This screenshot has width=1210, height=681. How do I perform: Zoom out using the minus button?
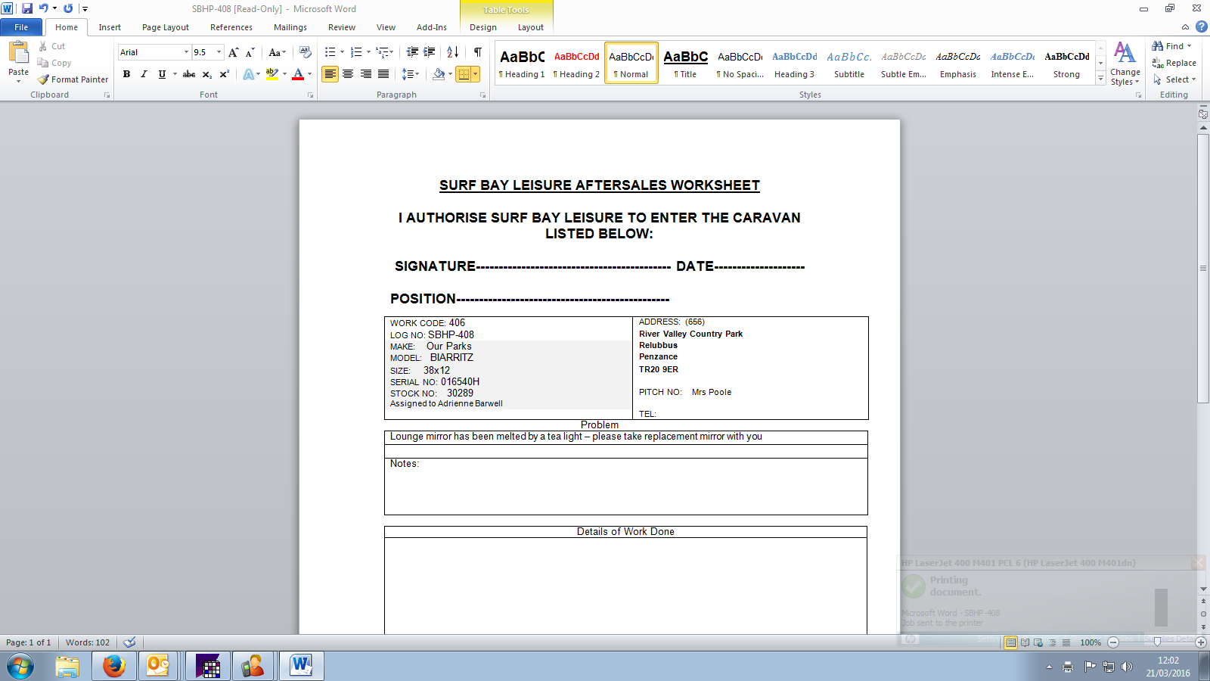(x=1113, y=642)
